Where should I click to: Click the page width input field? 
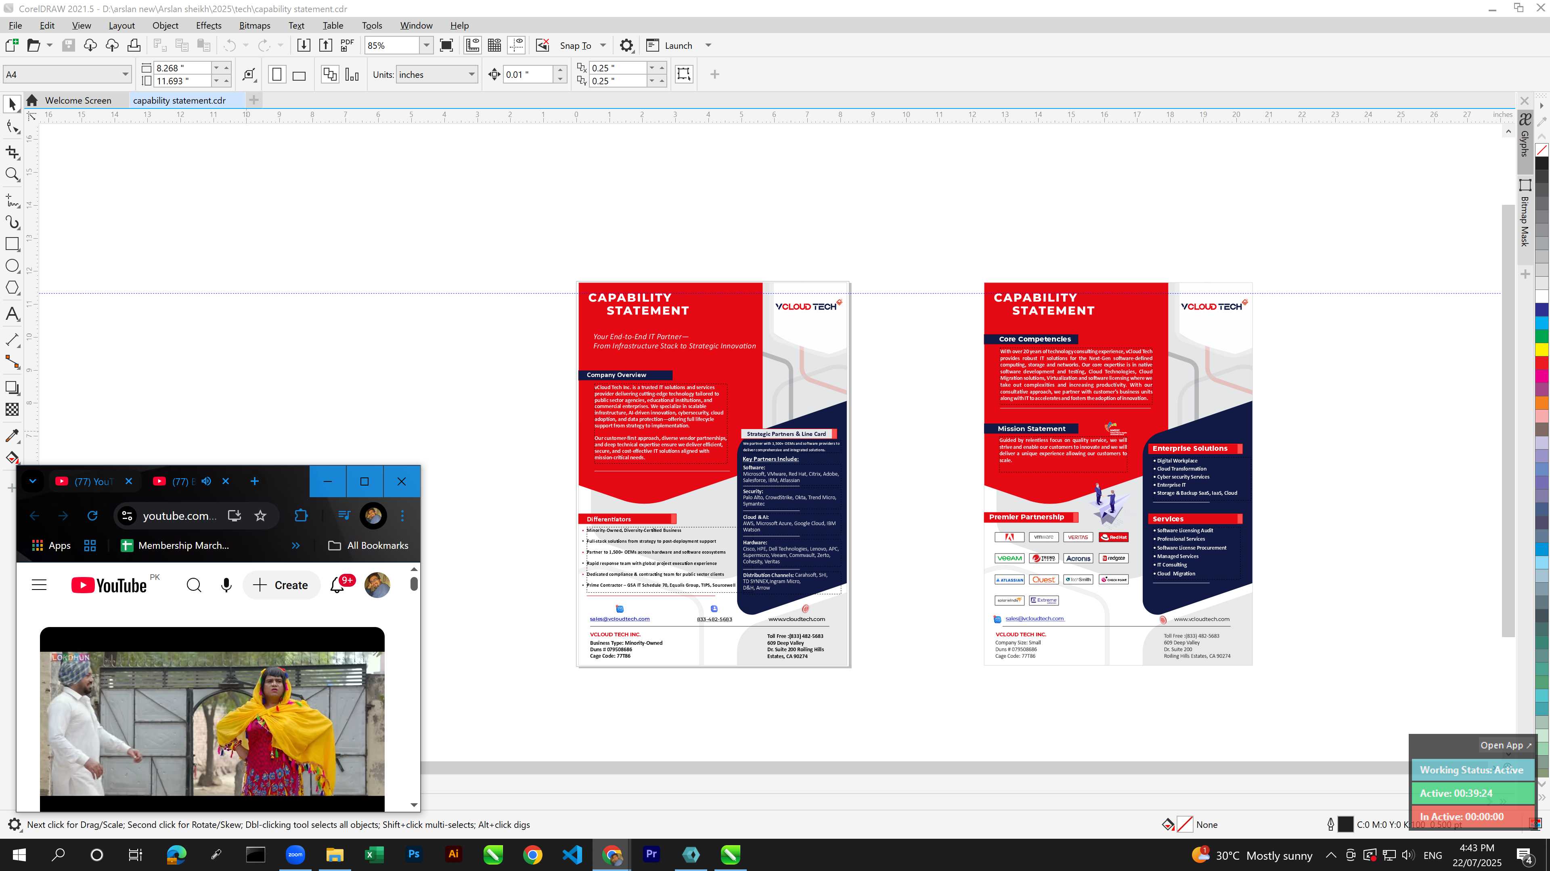pyautogui.click(x=182, y=68)
